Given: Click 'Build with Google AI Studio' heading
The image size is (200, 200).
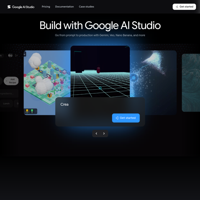Looking at the screenshot, I should 100,25.
